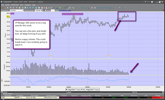Click the round blue clock toolbar icon
Image resolution: width=165 pixels, height=100 pixels.
[x=8, y=8]
